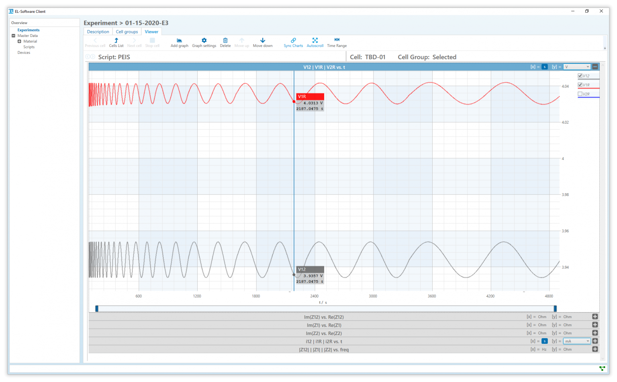Click the Delete trash icon

pyautogui.click(x=225, y=41)
